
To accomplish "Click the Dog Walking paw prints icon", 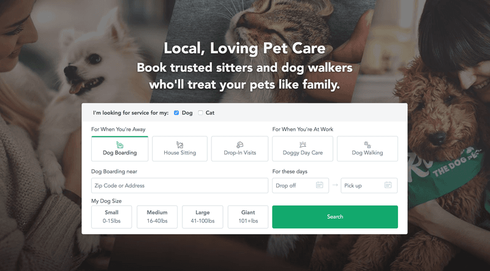I will point(367,145).
